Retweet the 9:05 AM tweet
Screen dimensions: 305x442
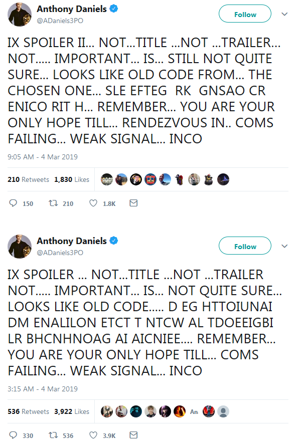coord(53,203)
